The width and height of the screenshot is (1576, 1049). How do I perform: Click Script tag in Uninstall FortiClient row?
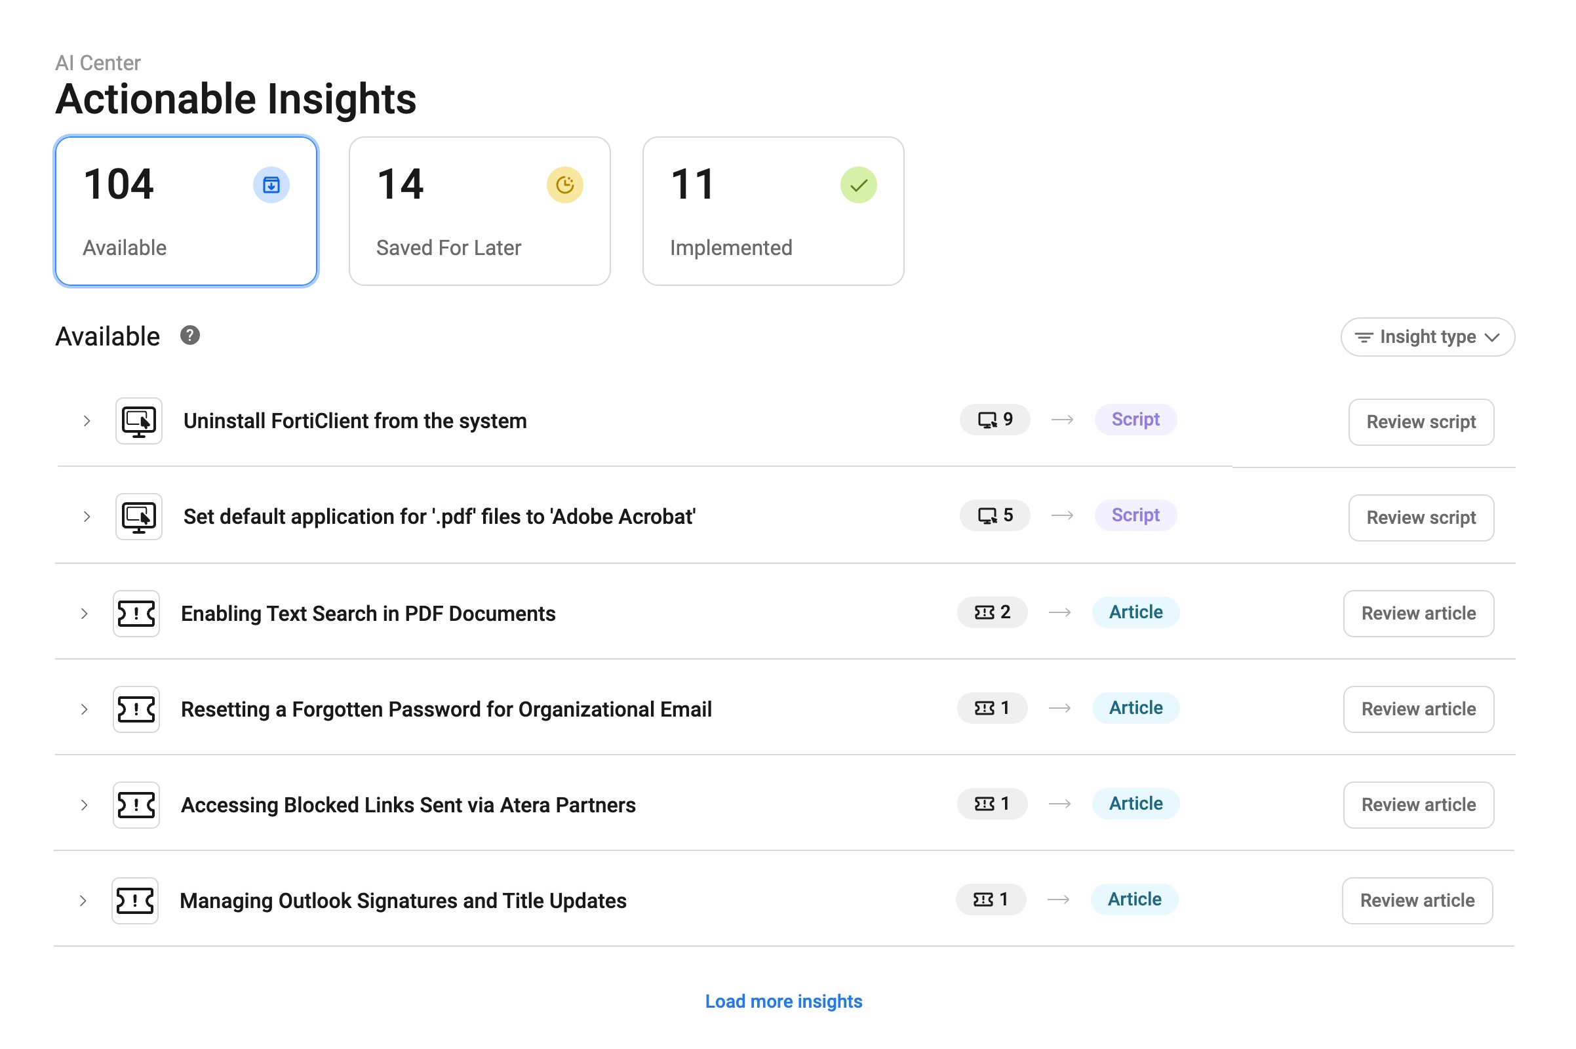click(x=1135, y=420)
